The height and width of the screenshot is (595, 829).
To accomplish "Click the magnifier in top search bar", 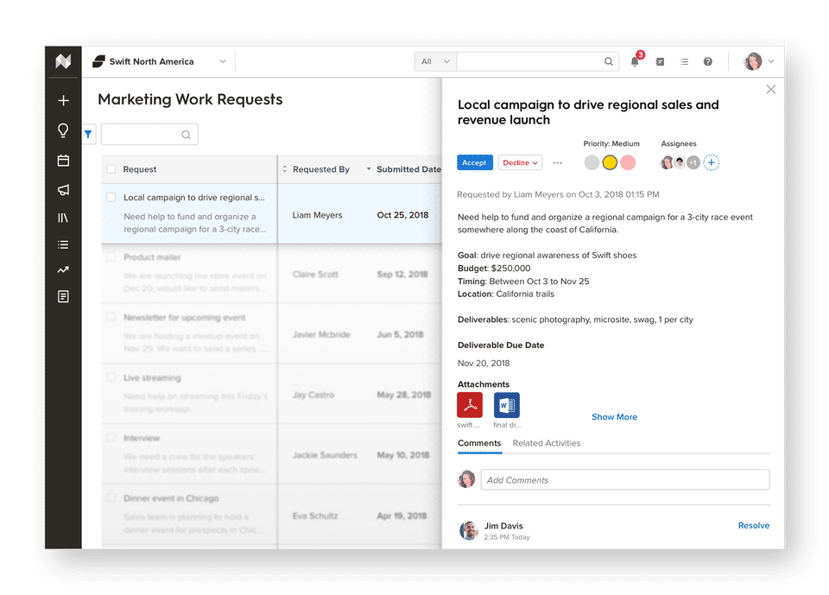I will pos(609,61).
